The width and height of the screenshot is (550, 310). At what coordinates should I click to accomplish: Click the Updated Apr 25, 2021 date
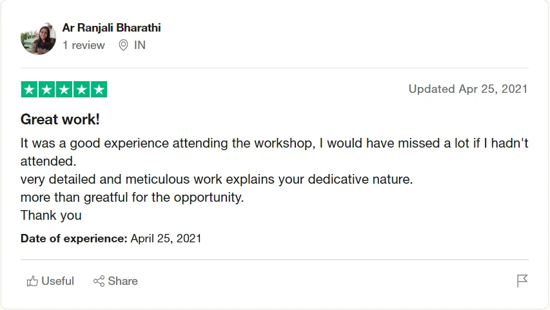click(468, 89)
